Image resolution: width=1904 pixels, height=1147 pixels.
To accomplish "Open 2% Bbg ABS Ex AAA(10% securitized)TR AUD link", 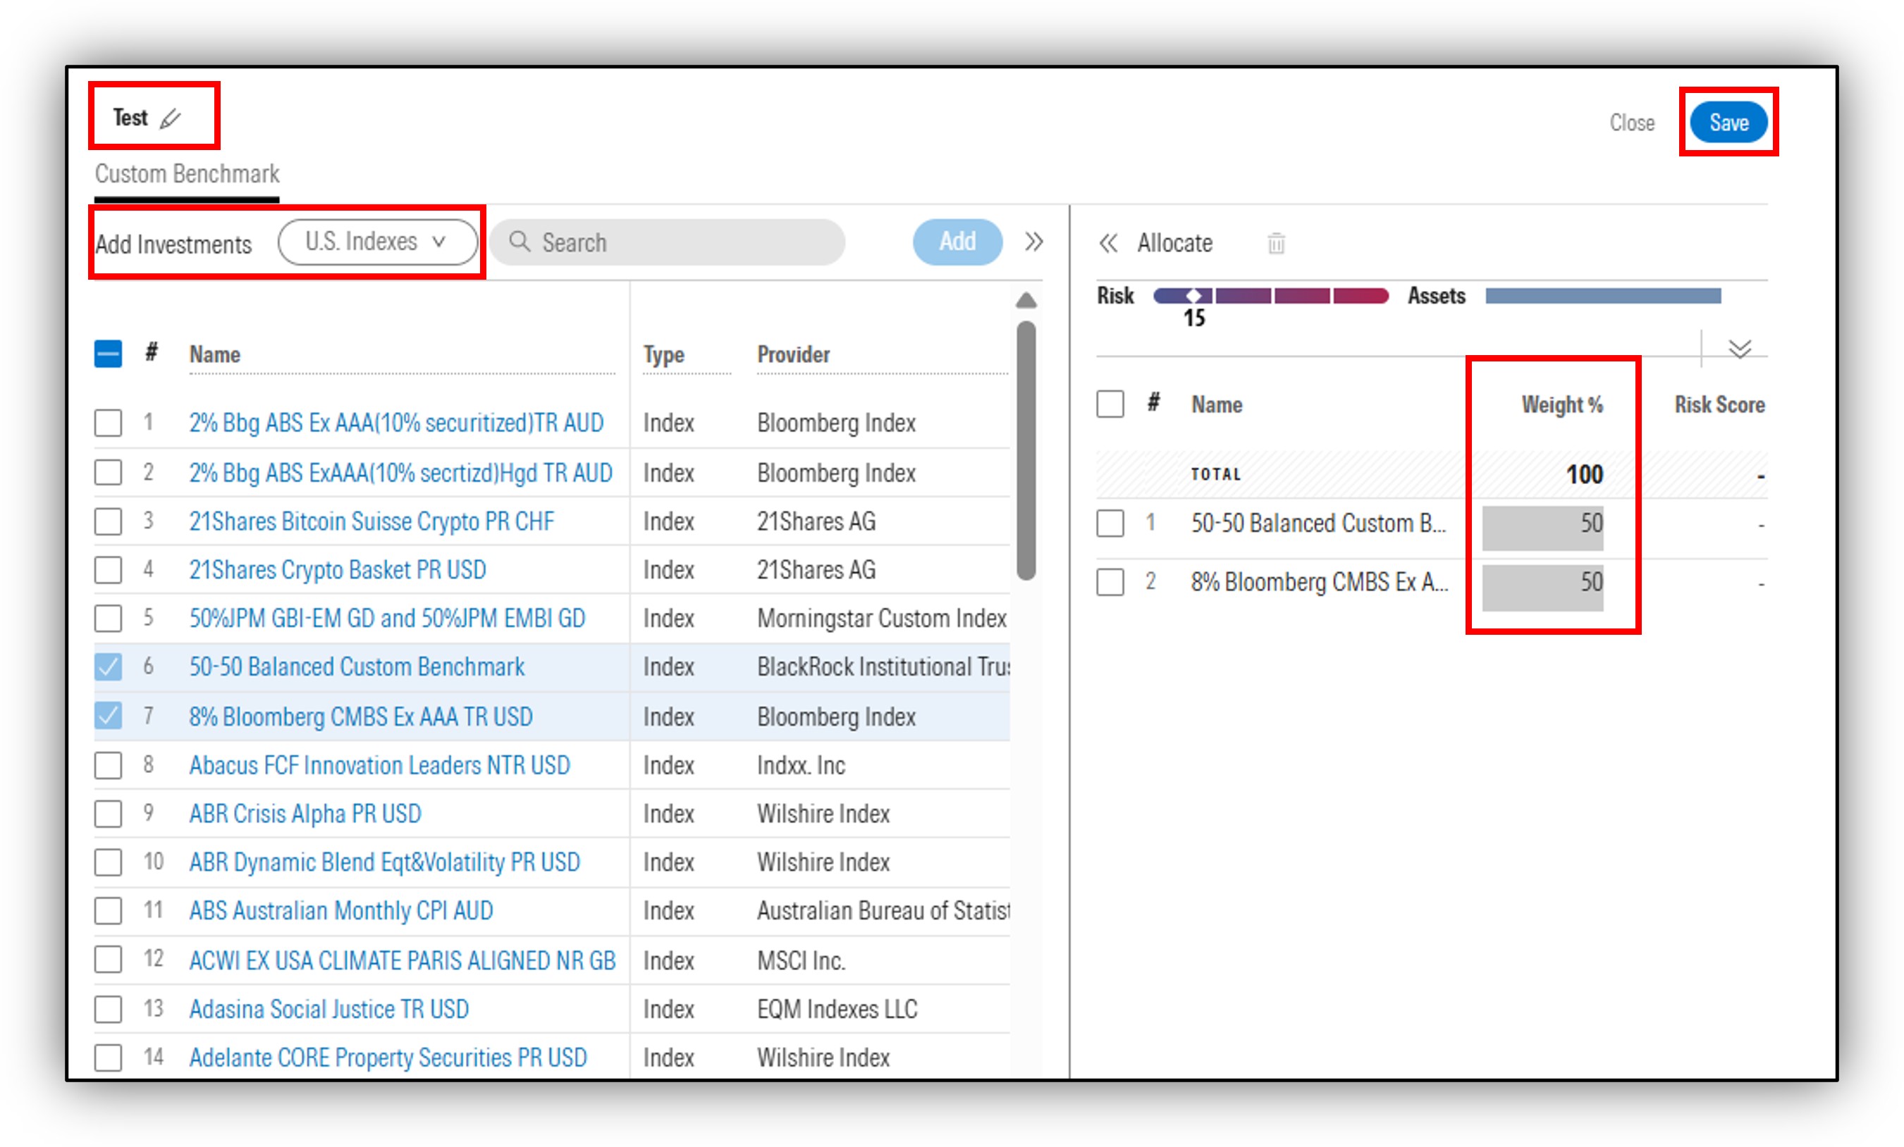I will coord(396,423).
